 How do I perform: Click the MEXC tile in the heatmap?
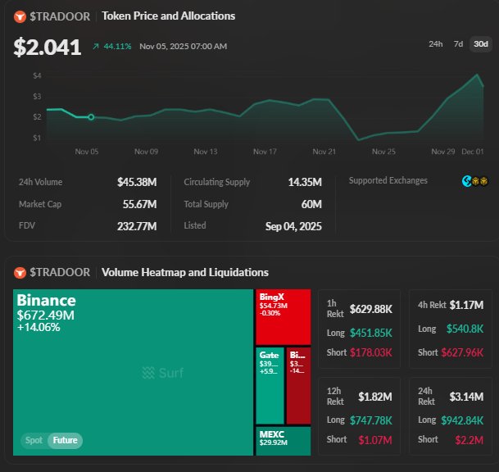coord(283,441)
